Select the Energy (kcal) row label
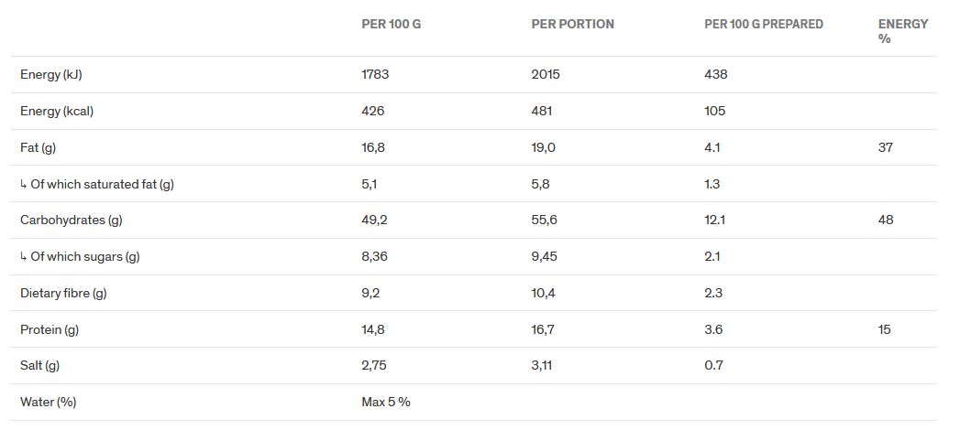Viewport: 960px width, 441px height. (57, 111)
